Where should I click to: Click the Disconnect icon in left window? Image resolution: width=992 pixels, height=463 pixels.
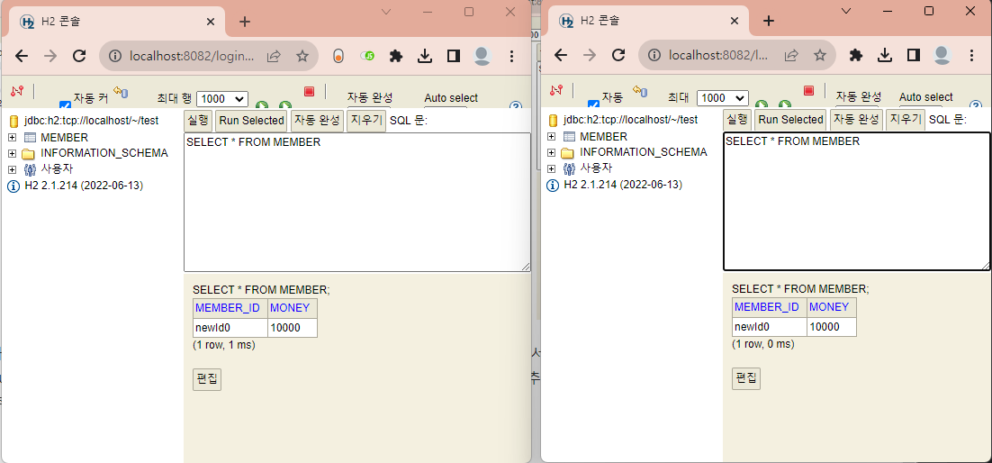[17, 91]
